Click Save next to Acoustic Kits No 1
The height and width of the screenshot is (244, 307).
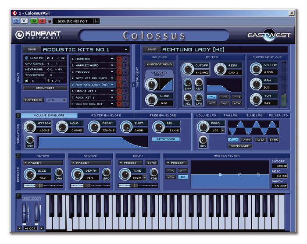pos(32,50)
